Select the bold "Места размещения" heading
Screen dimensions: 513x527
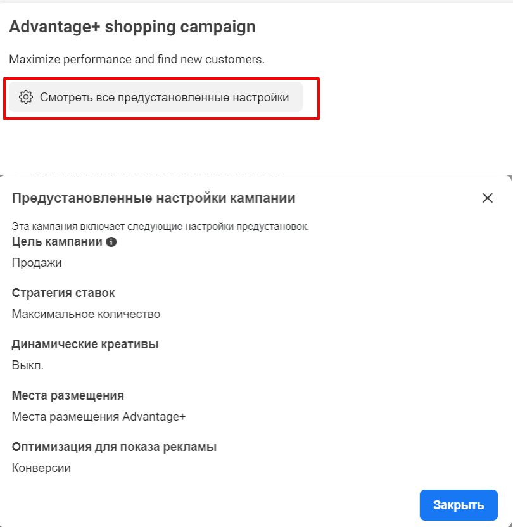pyautogui.click(x=68, y=396)
